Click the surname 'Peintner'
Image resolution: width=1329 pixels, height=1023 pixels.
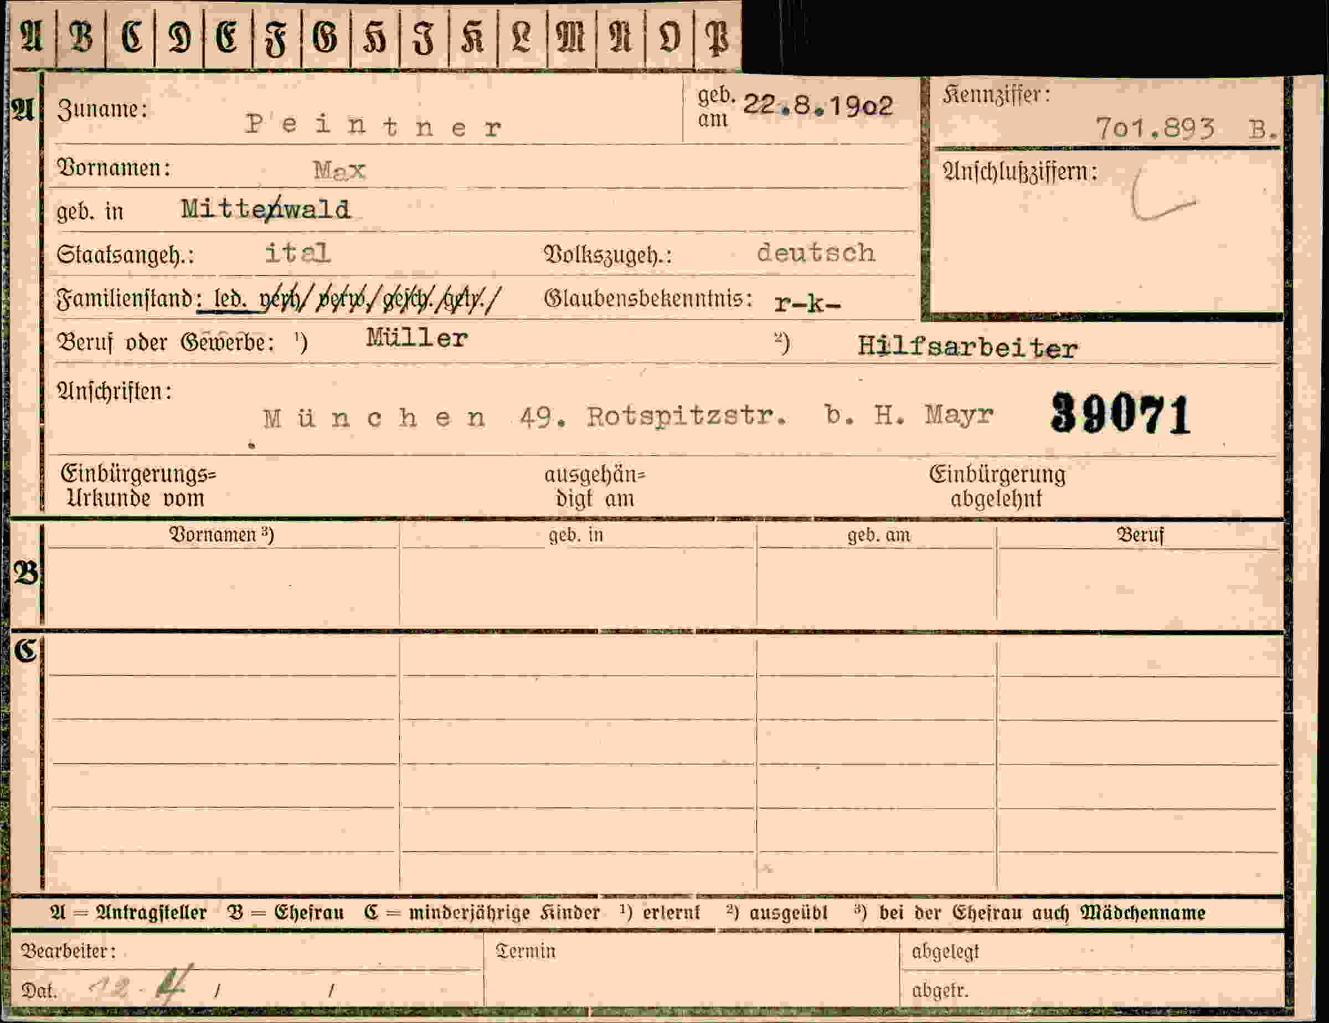coord(374,125)
